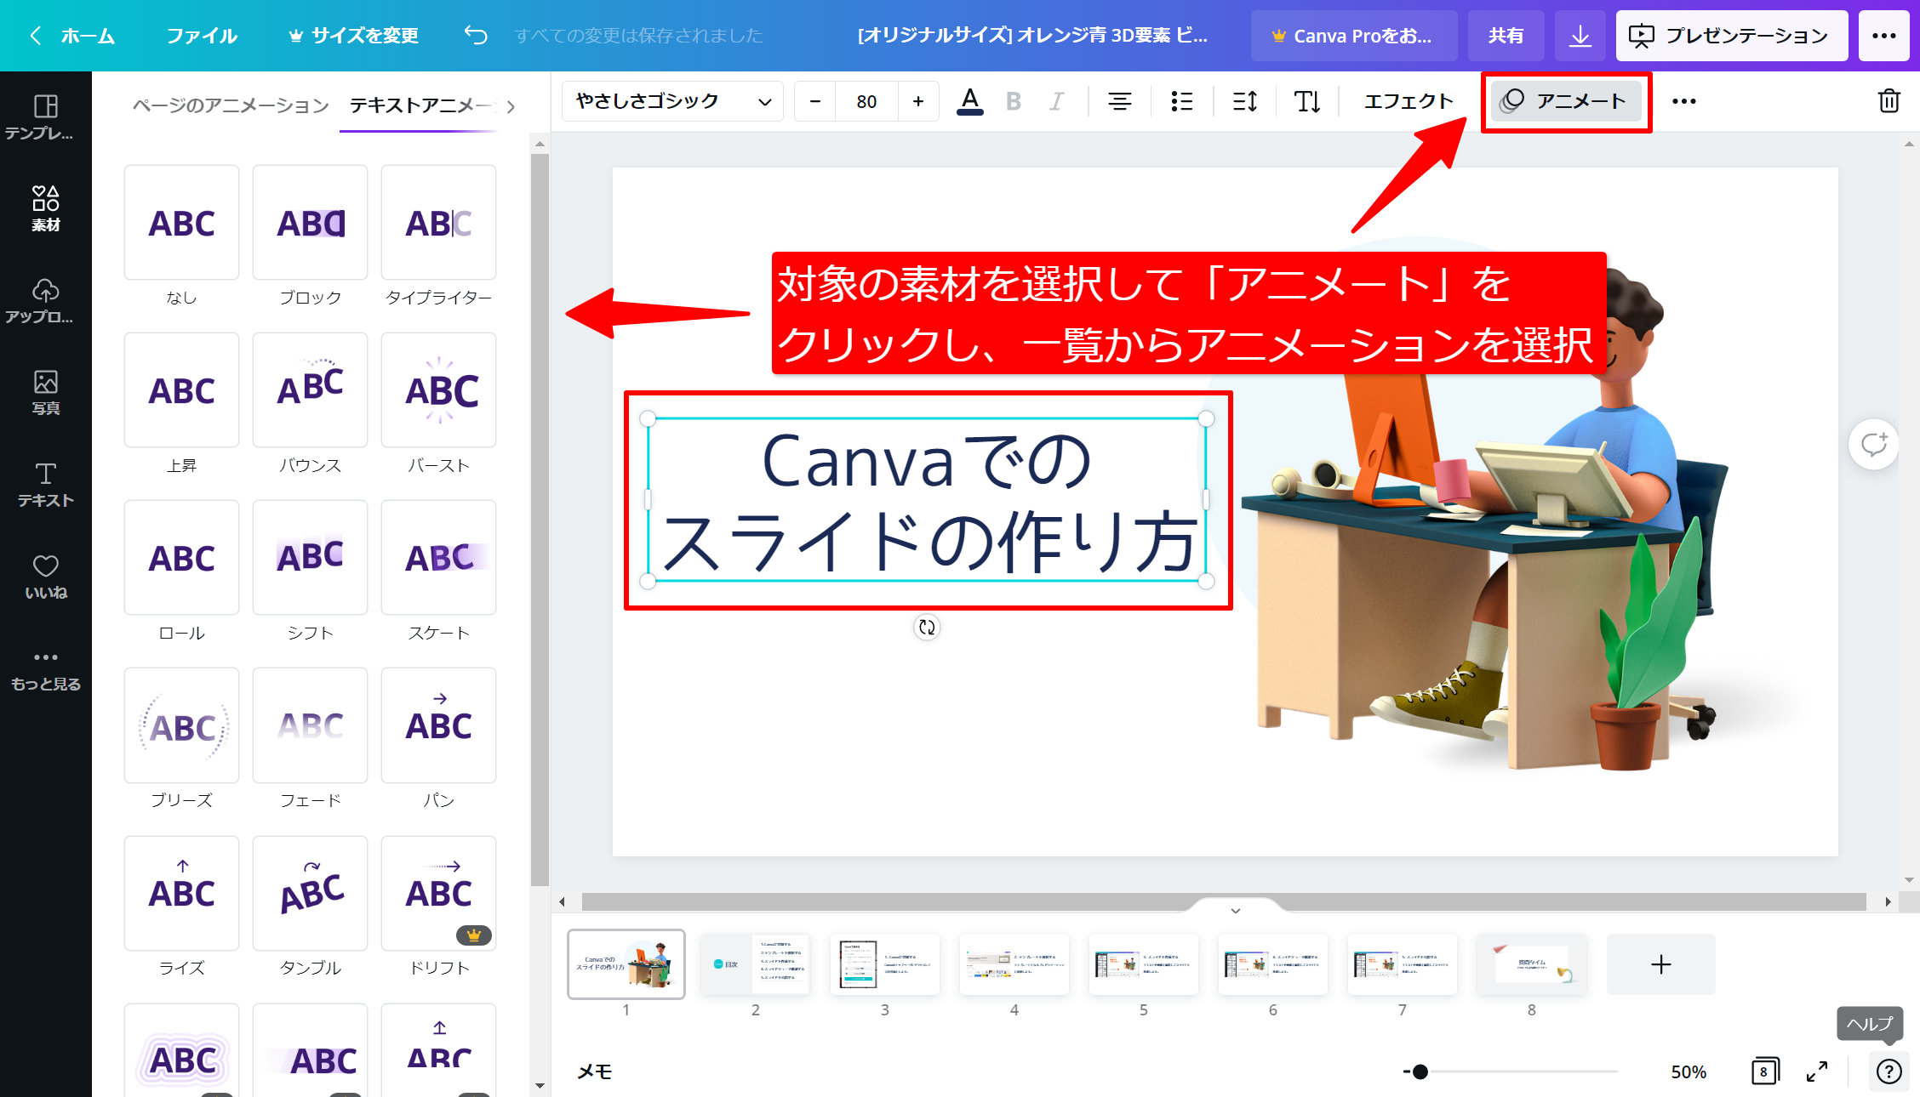
Task: Increase font size with plus button
Action: pyautogui.click(x=918, y=101)
